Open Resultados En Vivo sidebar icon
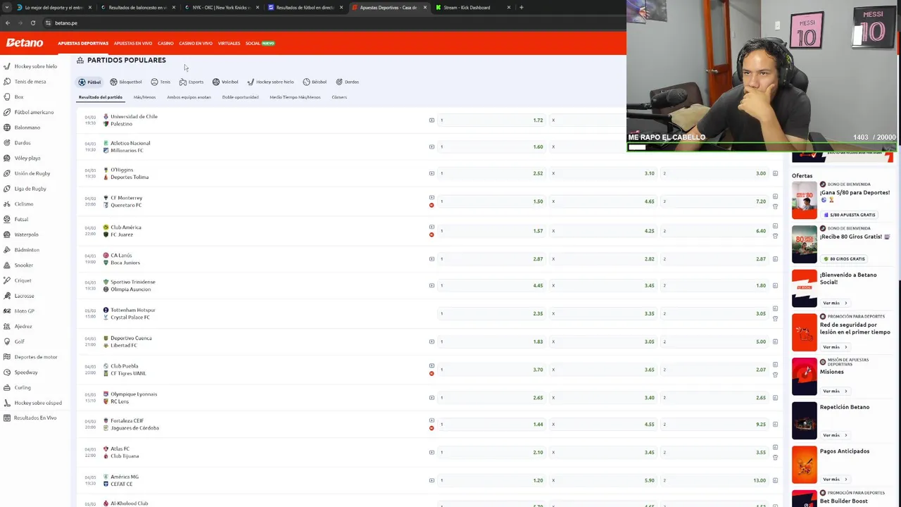The width and height of the screenshot is (901, 507). click(7, 418)
